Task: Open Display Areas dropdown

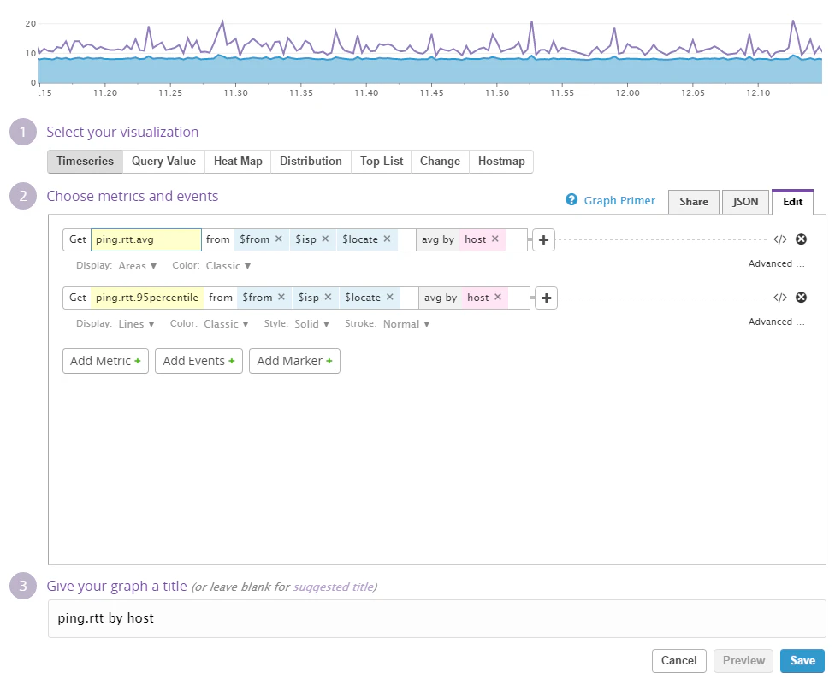Action: [138, 266]
